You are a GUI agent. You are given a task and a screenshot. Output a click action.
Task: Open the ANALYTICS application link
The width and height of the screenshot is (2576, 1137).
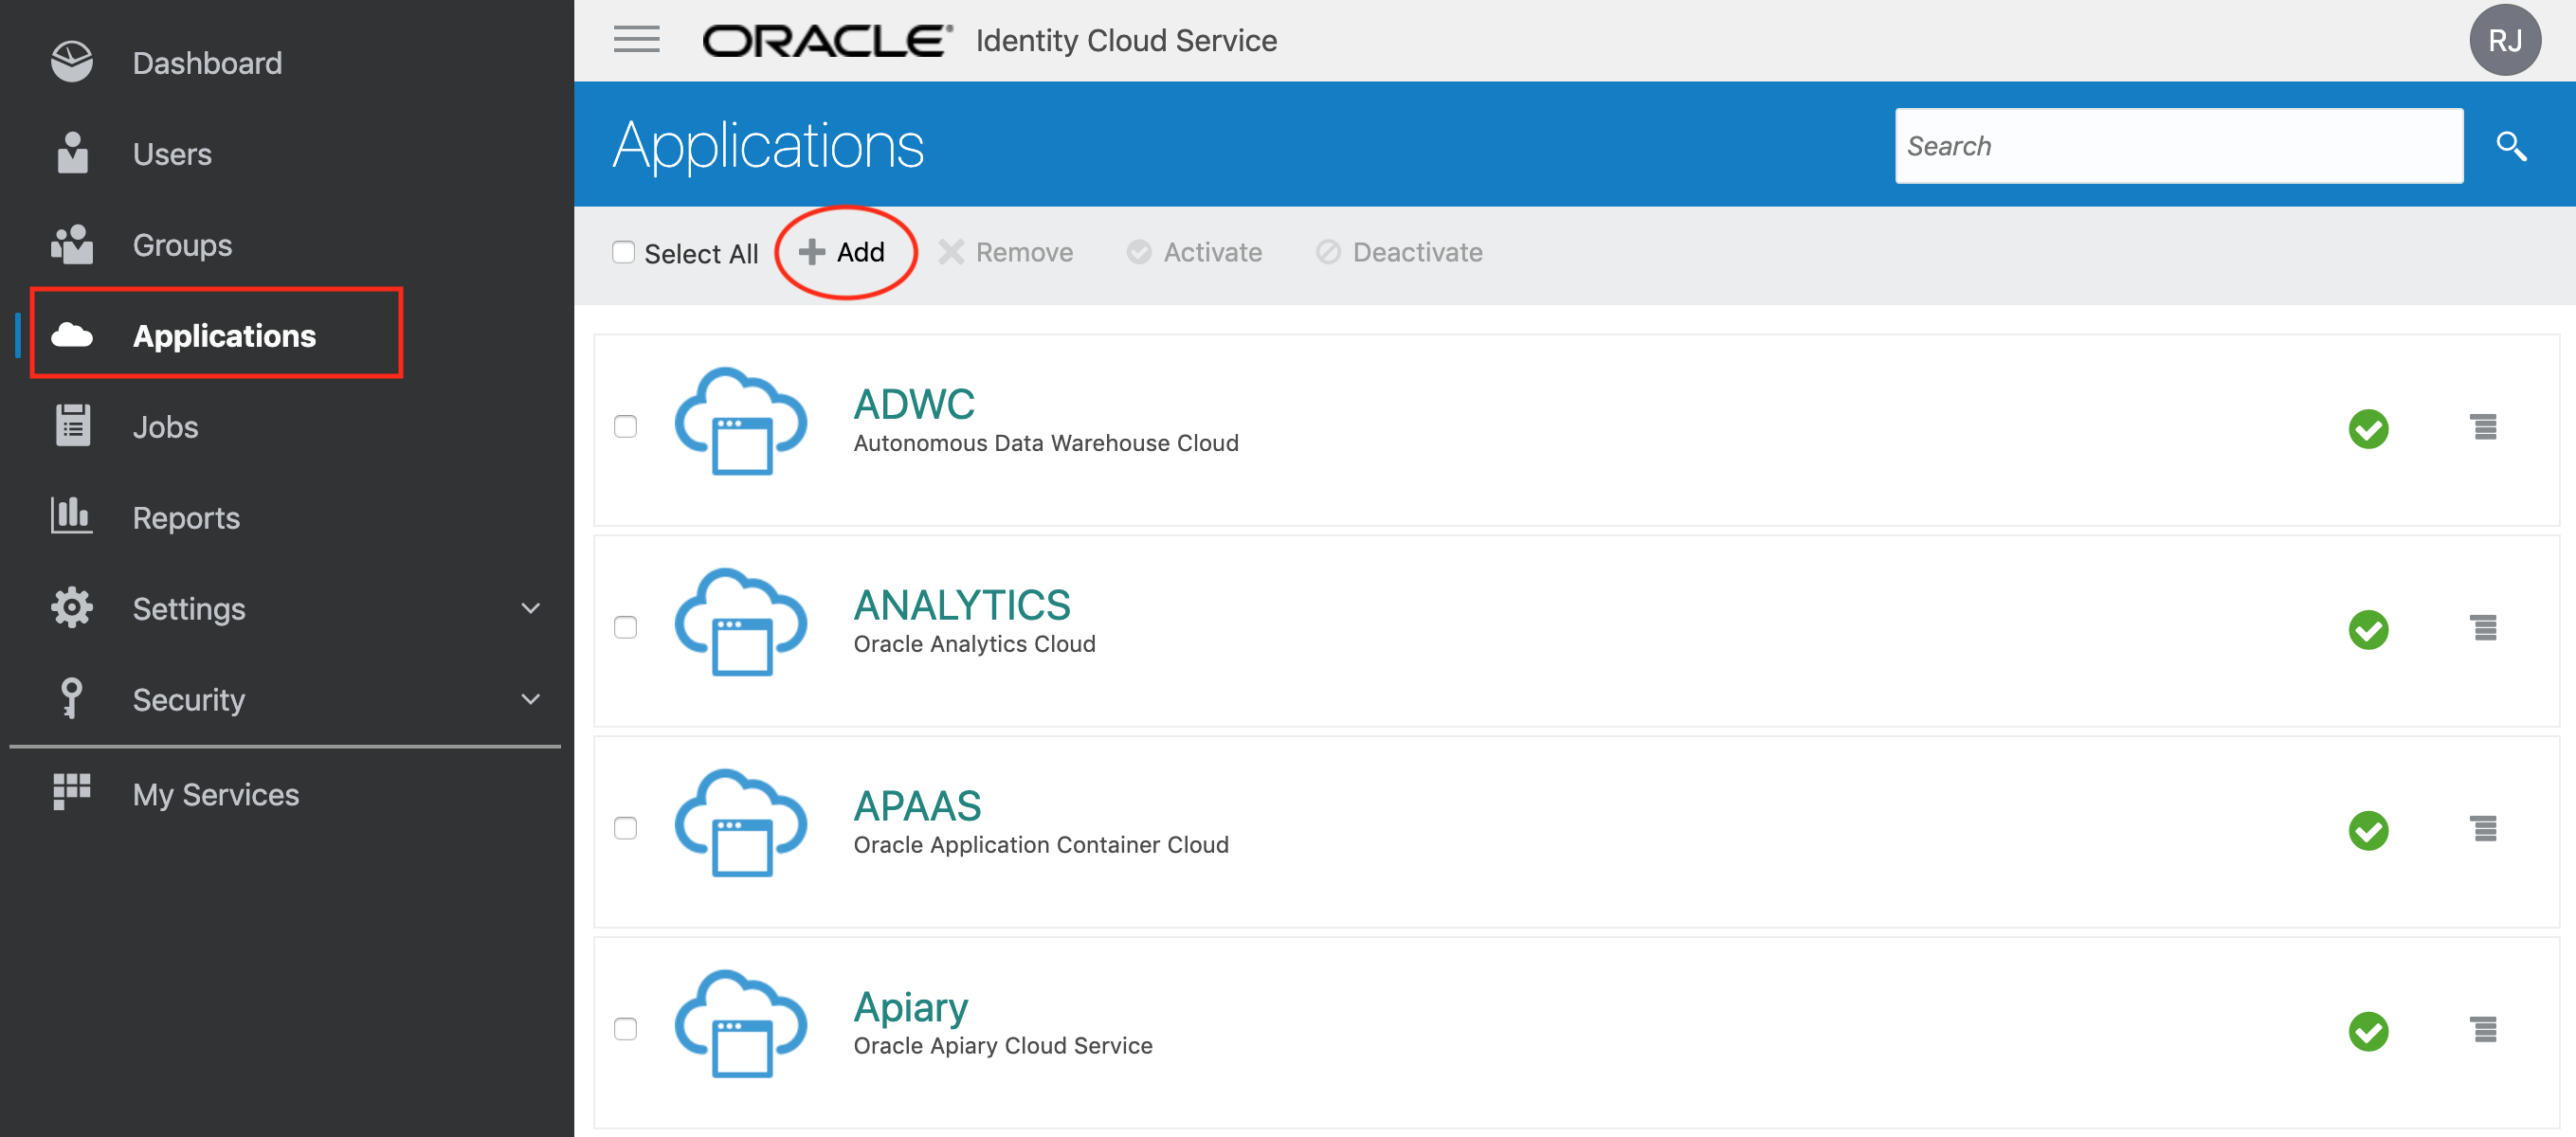(x=961, y=605)
